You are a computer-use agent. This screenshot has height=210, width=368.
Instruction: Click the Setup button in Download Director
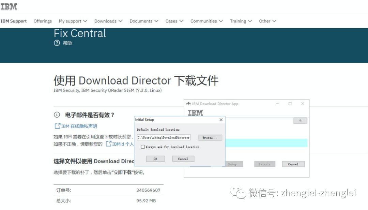click(x=232, y=164)
